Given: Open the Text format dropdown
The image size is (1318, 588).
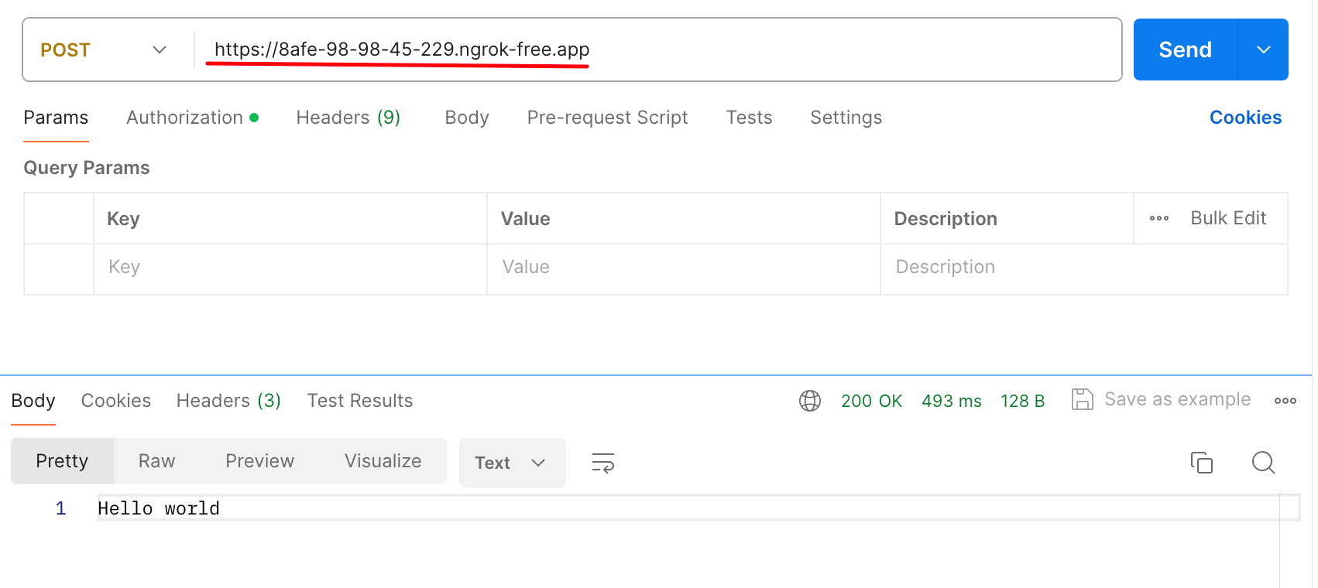Looking at the screenshot, I should point(513,463).
